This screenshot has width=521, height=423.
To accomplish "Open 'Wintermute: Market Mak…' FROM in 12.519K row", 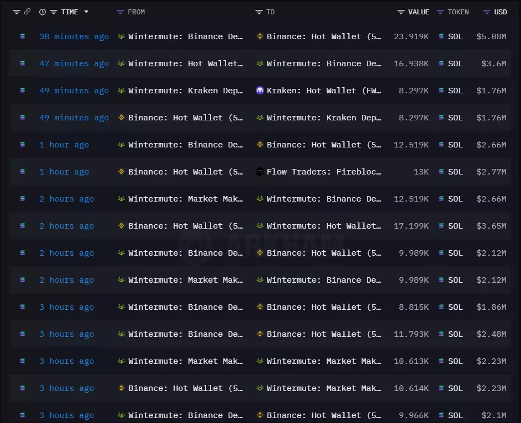I will 186,199.
